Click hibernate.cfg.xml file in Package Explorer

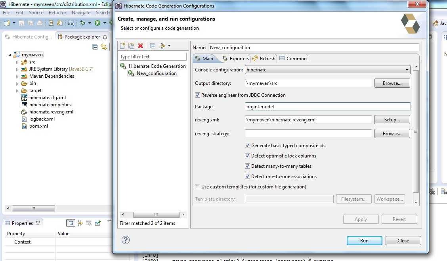tap(47, 98)
